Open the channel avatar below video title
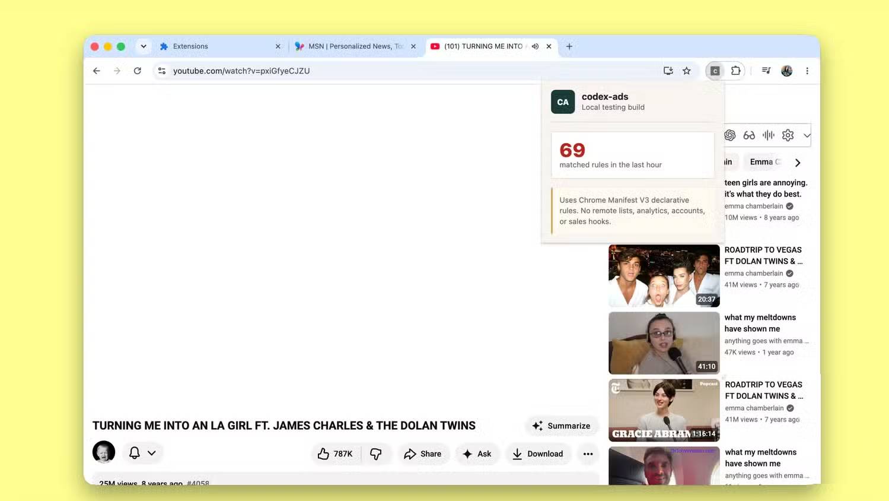Screen dimensions: 889x501 click(104, 452)
